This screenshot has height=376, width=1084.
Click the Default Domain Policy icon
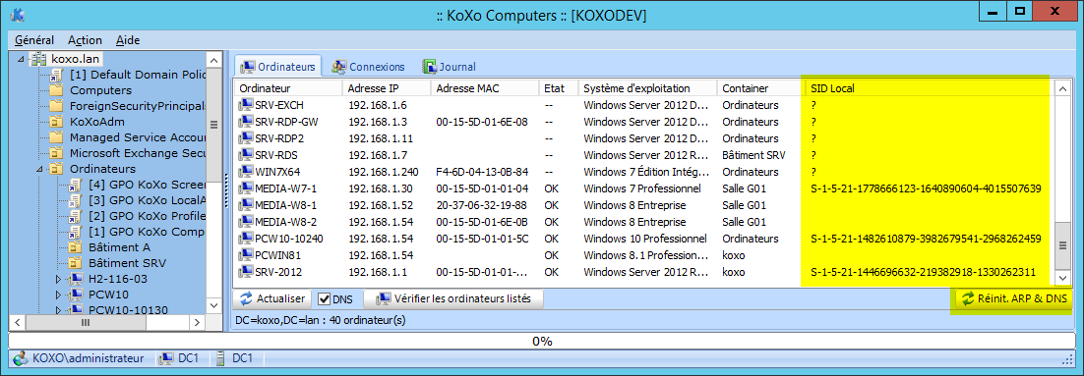coord(57,75)
